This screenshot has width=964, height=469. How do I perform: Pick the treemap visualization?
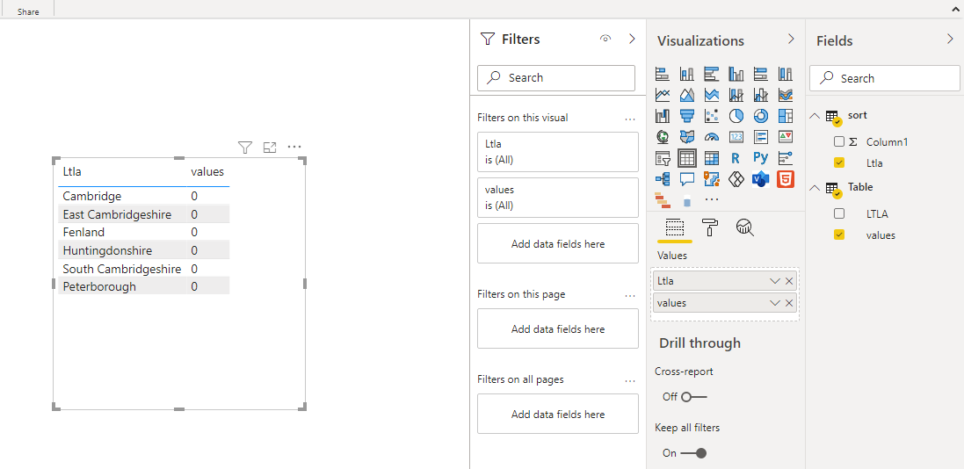[x=785, y=116]
